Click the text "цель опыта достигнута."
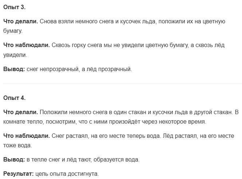 [67, 174]
